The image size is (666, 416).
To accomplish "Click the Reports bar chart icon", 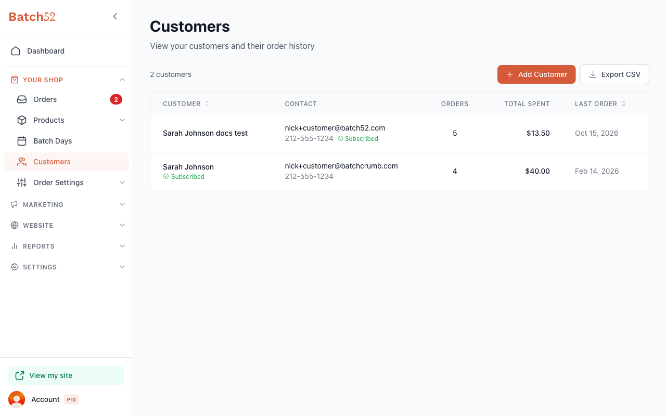I will (15, 246).
